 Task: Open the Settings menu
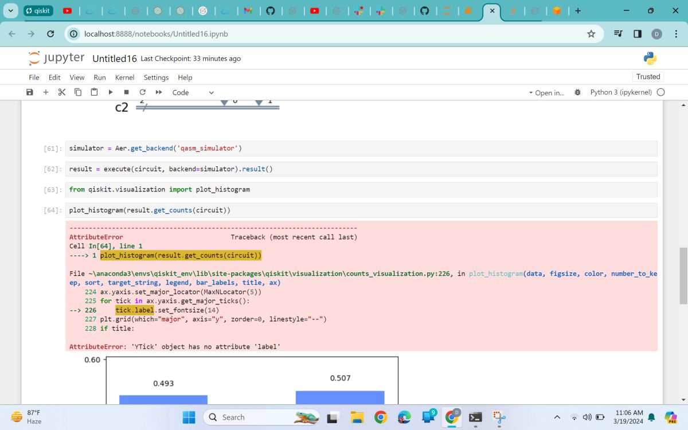click(156, 77)
